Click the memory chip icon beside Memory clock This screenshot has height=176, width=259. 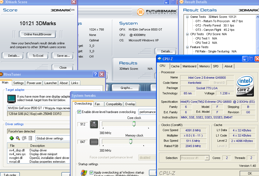(x=94, y=142)
